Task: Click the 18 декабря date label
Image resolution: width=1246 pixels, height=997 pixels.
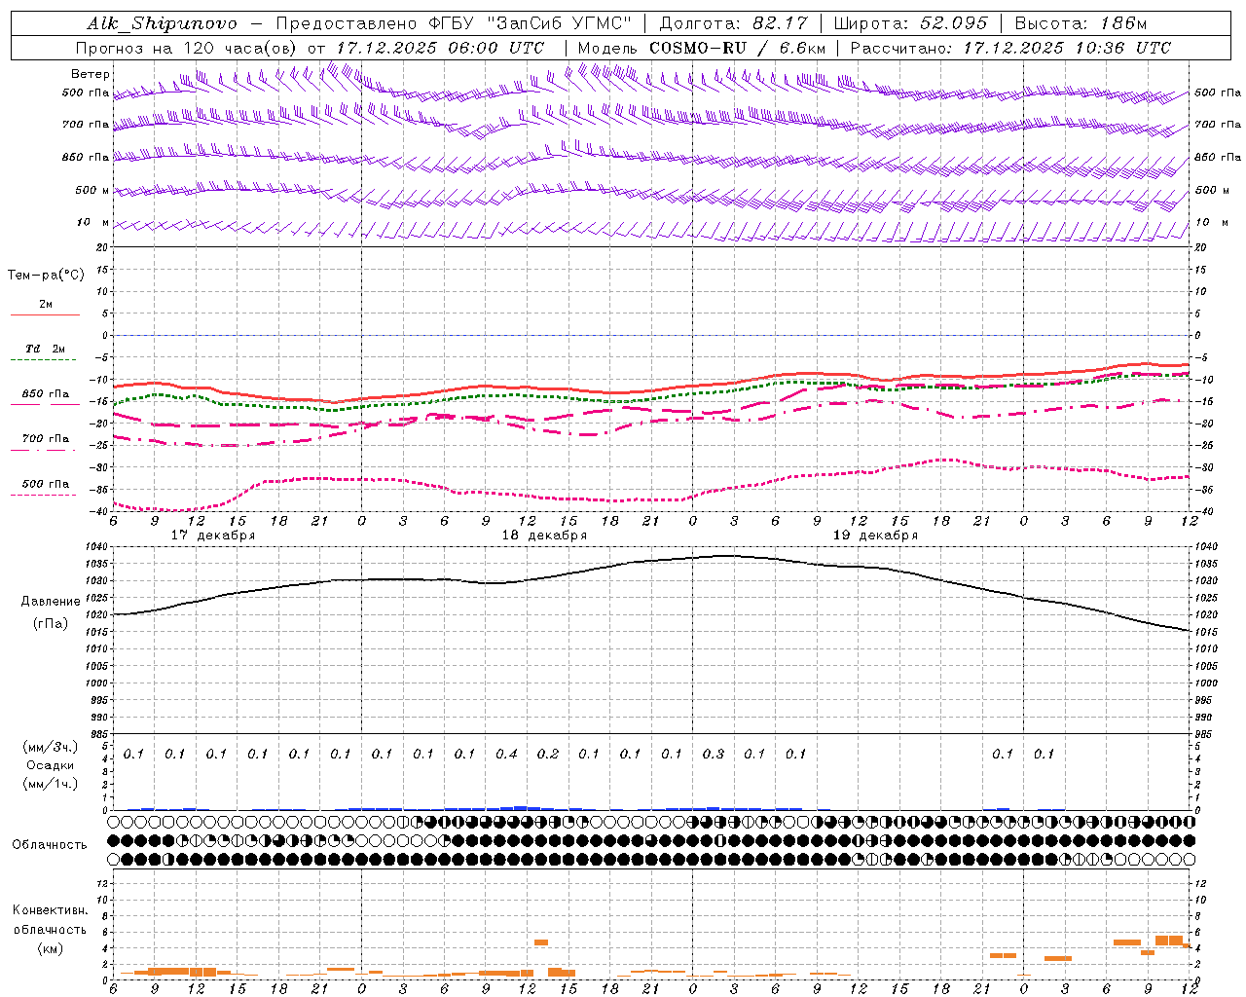Action: [544, 535]
